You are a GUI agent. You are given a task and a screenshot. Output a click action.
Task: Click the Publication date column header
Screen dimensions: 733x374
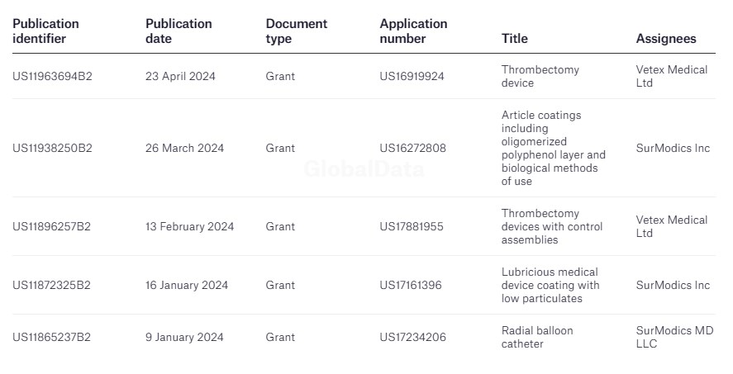tap(178, 31)
